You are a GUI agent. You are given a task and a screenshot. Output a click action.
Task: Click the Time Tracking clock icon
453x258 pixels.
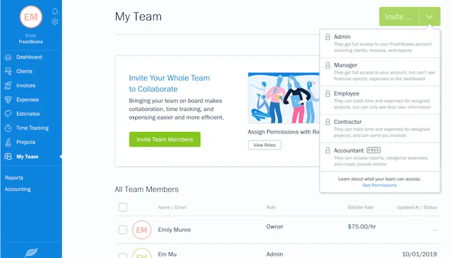tap(8, 128)
